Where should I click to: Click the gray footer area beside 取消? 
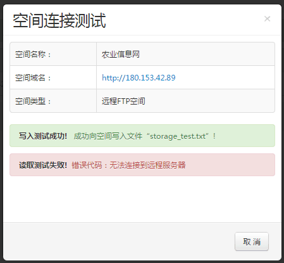(118, 241)
